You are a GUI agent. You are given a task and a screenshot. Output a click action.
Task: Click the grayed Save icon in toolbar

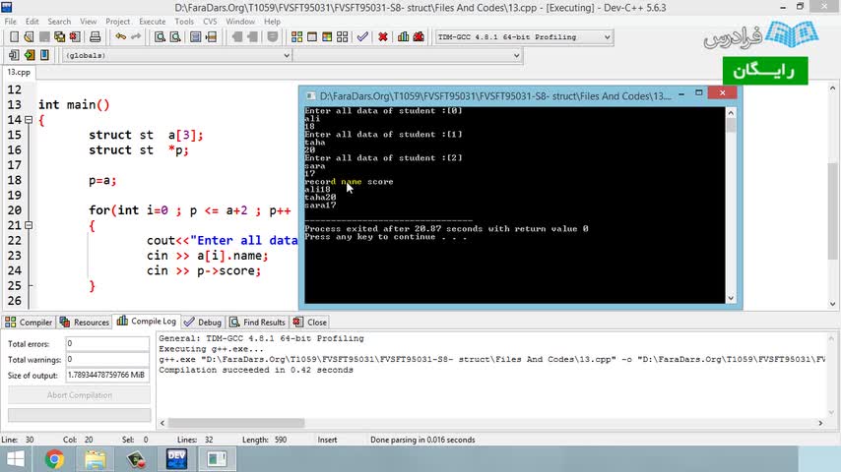pyautogui.click(x=44, y=37)
